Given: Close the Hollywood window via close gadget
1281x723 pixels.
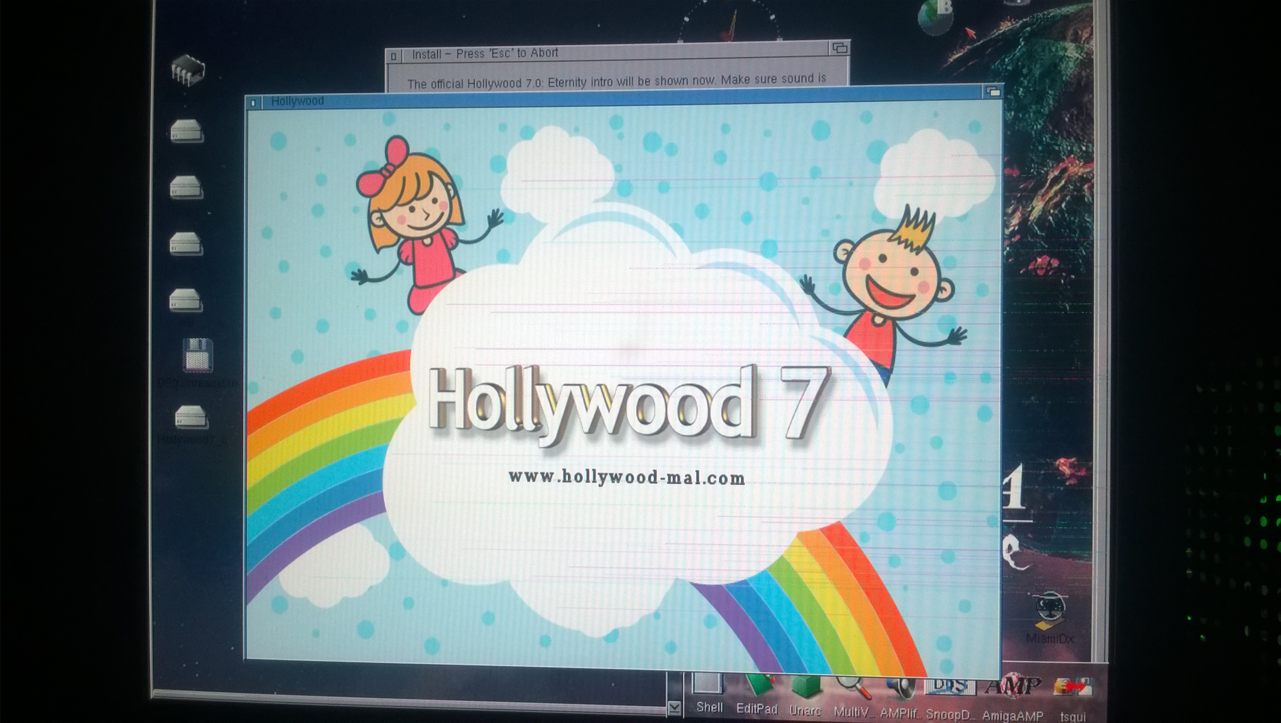Looking at the screenshot, I should (x=253, y=103).
